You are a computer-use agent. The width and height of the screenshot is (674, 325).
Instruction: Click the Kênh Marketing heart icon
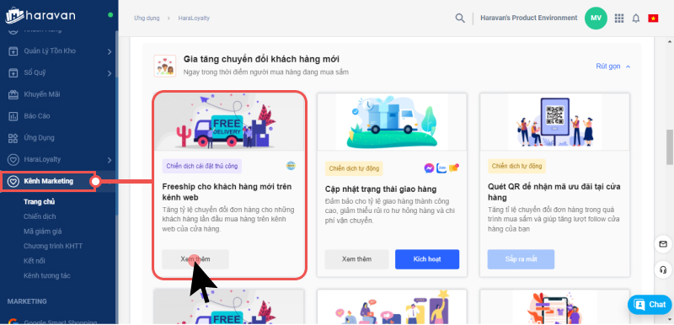(x=13, y=181)
